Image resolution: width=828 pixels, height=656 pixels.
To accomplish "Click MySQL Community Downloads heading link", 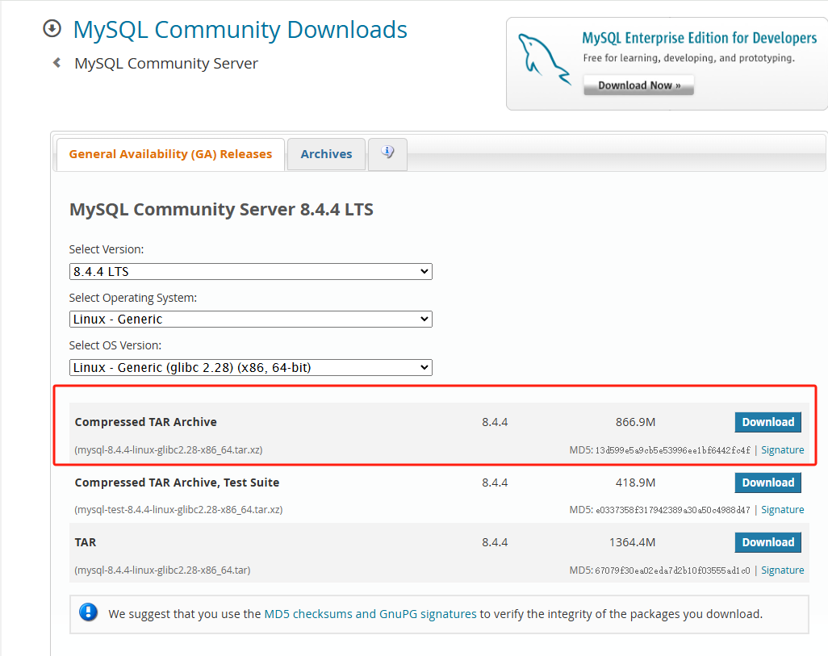I will coord(240,30).
